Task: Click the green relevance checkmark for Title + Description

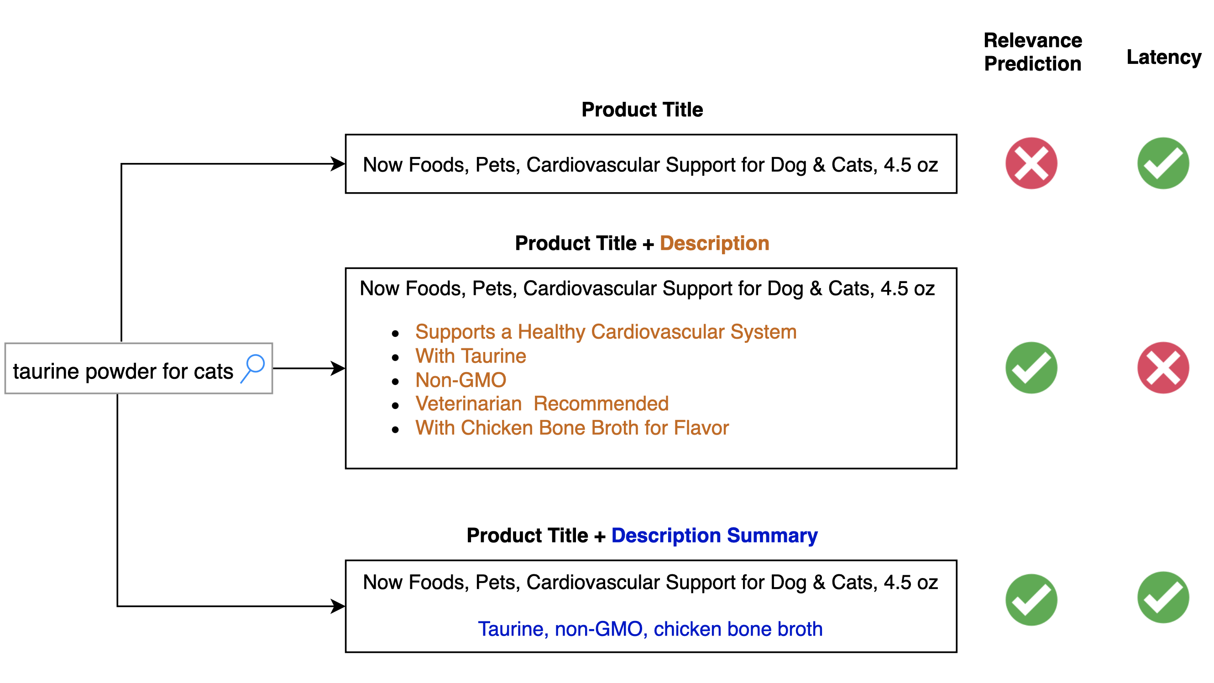Action: 1031,368
